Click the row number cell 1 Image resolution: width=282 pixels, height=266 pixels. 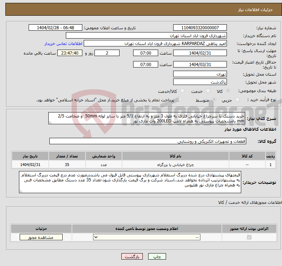(271, 165)
